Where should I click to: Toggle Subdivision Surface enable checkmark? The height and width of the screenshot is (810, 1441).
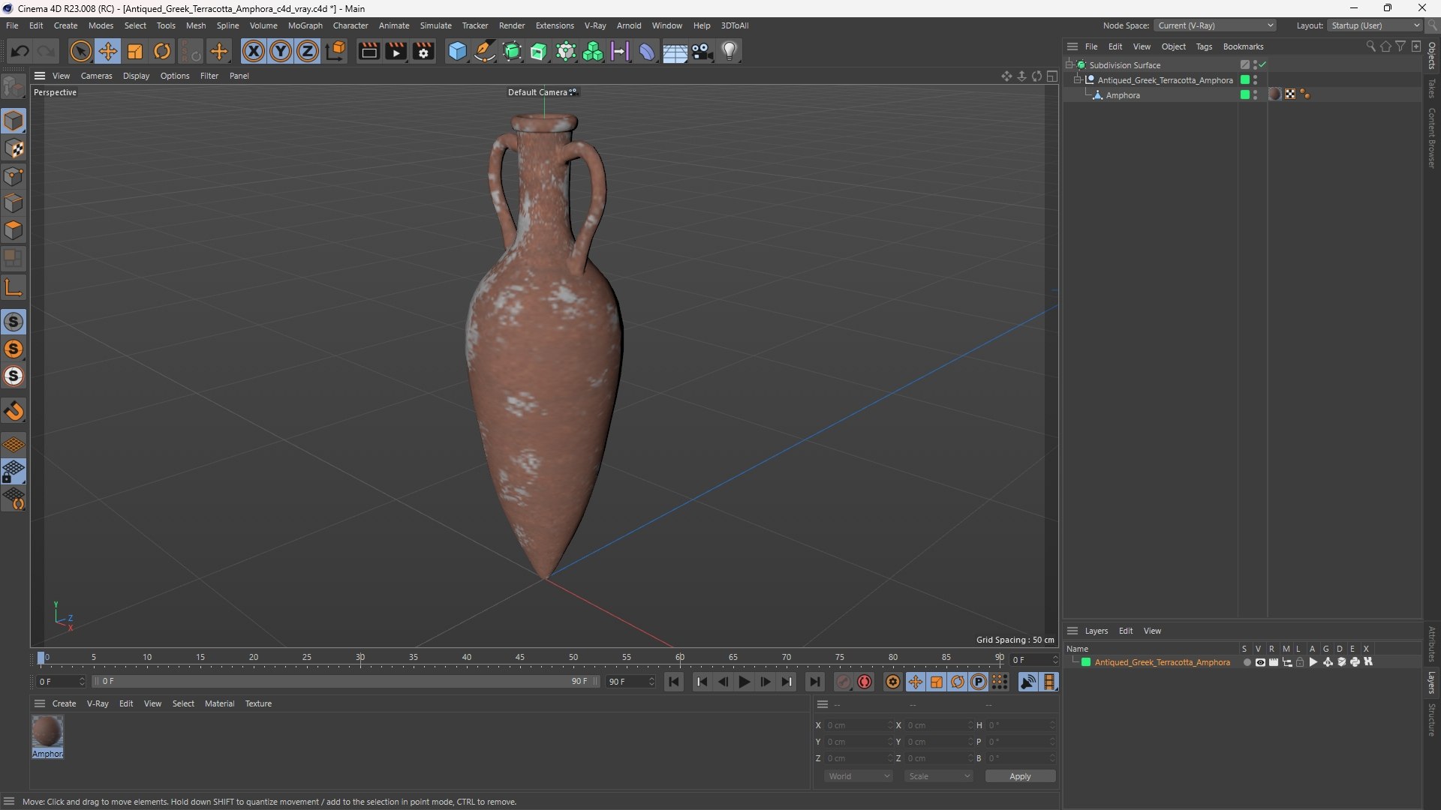tap(1262, 64)
